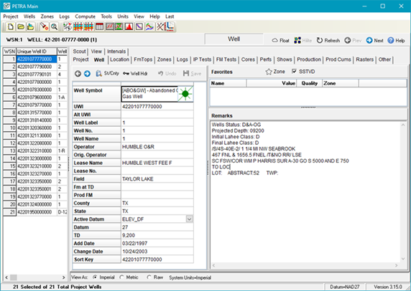Click the Operator field HUMBLE O&R
This screenshot has width=411, height=291.
pos(157,147)
